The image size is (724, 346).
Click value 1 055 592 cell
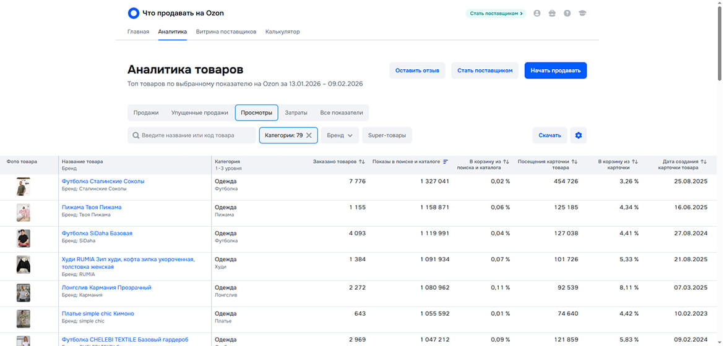click(434, 313)
